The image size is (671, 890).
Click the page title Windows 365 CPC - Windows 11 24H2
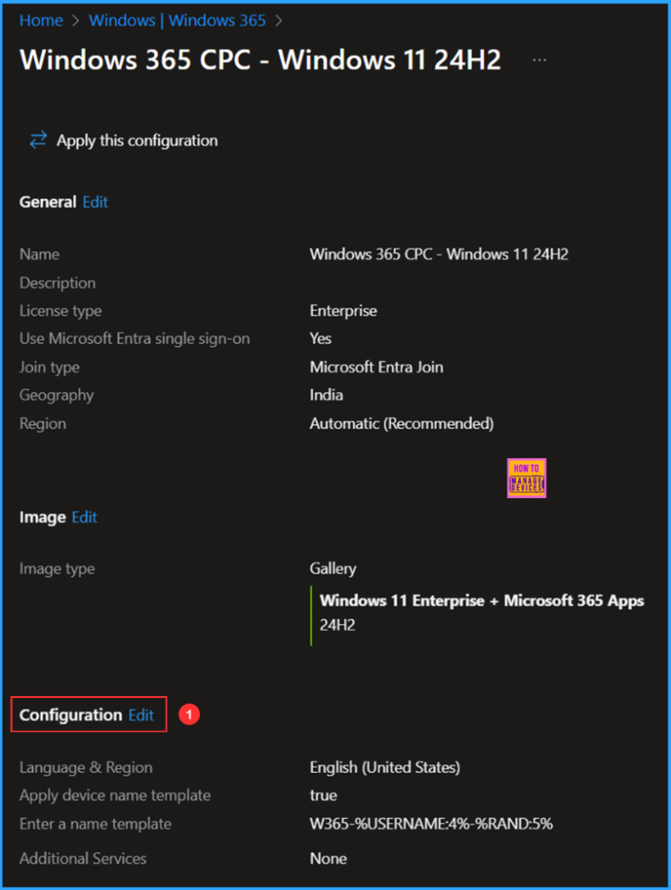[x=260, y=60]
